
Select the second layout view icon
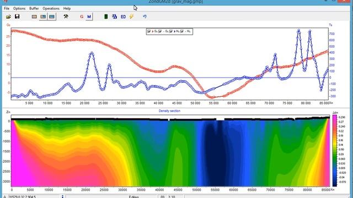[43, 16]
